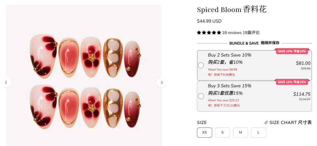The height and width of the screenshot is (146, 317).
Task: Click the SAVE 10% badge
Action: (292, 51)
